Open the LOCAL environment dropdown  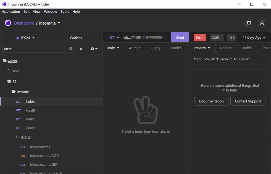click(26, 38)
